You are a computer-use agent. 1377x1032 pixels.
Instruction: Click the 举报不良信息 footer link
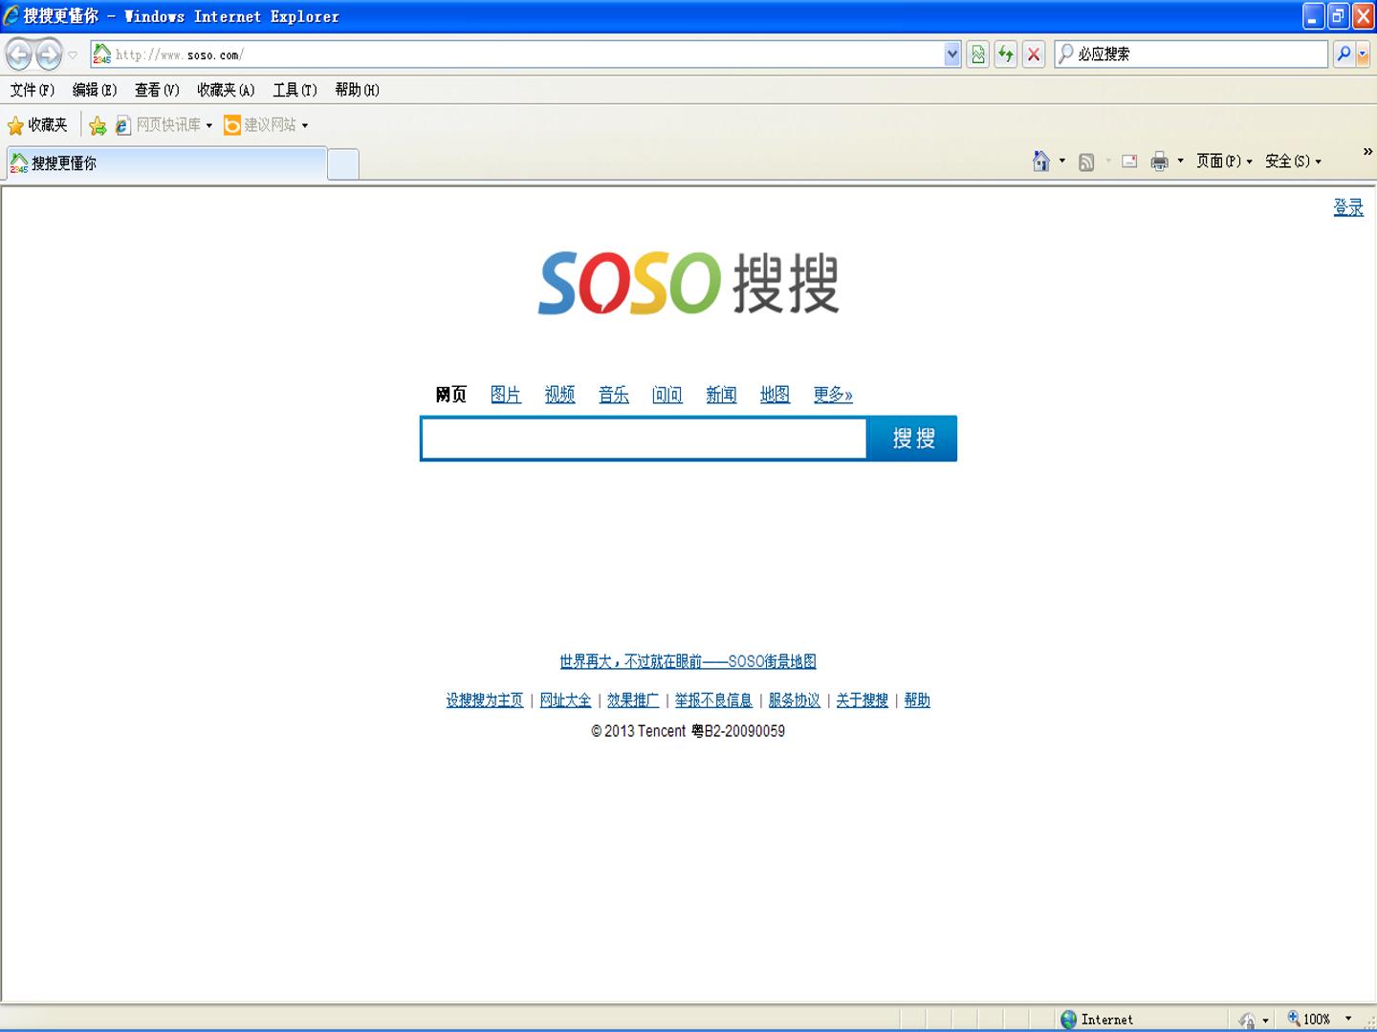click(713, 700)
